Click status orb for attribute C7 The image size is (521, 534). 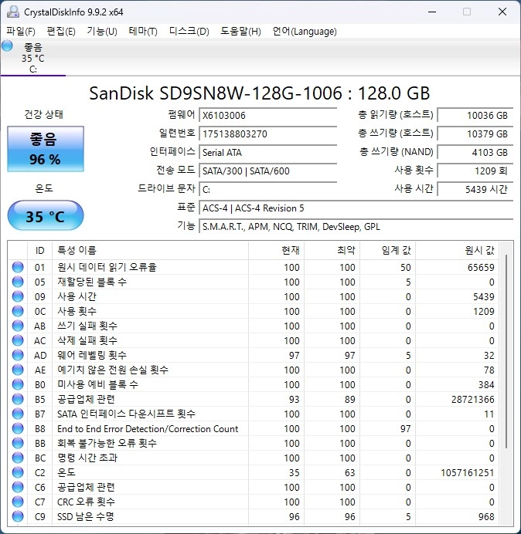point(18,502)
